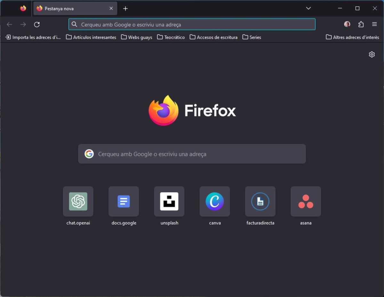Expand the list all tabs chevron
This screenshot has height=297, width=384.
pyautogui.click(x=308, y=9)
